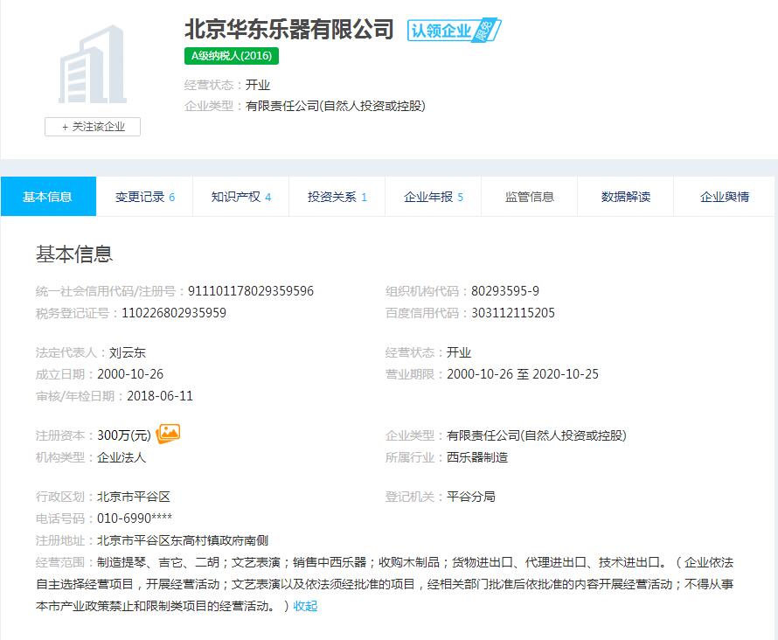Click registered capital value 300万(元)
This screenshot has height=640, width=778.
(x=124, y=435)
